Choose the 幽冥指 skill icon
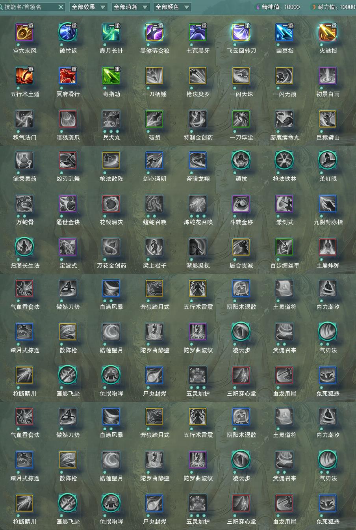Screen dimensions: 356x530 click(x=285, y=32)
